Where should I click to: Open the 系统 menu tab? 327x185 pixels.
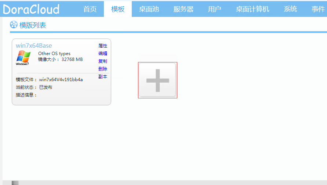290,9
